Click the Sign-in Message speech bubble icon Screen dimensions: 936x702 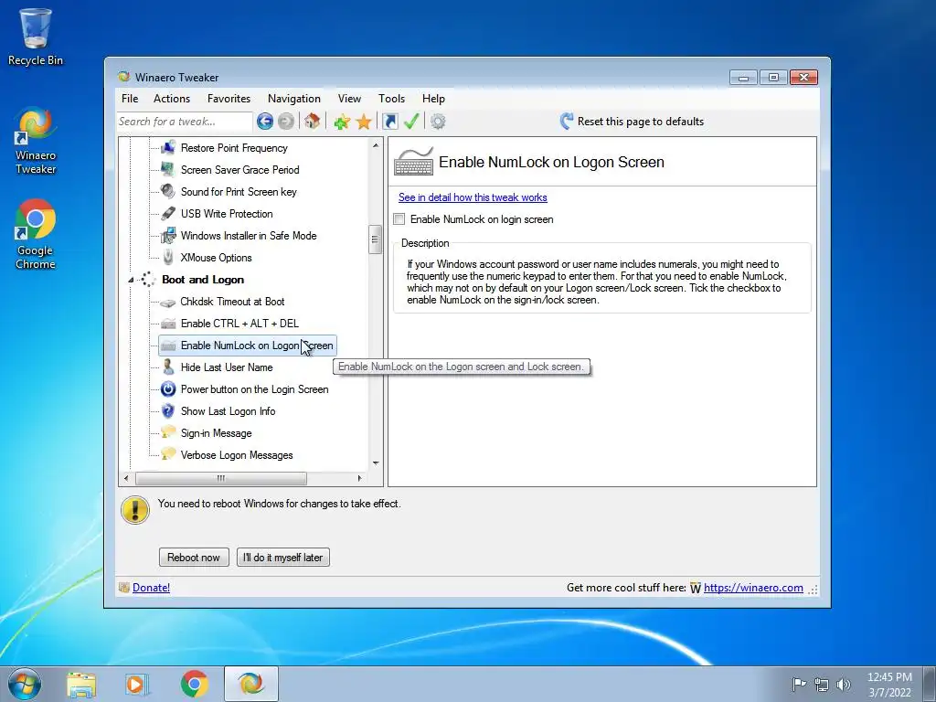pyautogui.click(x=168, y=432)
